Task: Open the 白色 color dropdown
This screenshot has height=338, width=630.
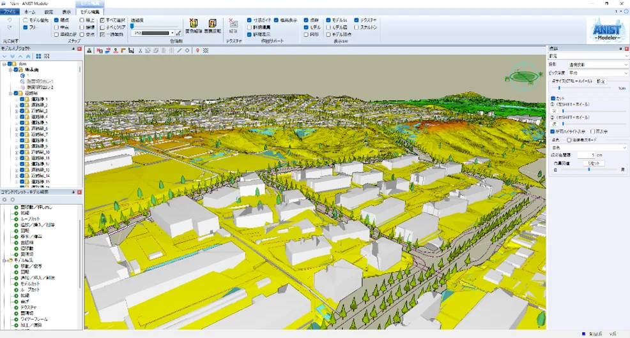Action: [x=589, y=147]
